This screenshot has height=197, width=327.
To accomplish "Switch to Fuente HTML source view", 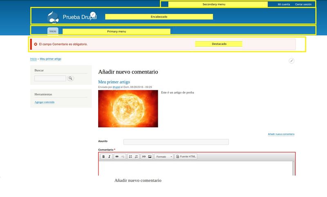I will point(186,157).
